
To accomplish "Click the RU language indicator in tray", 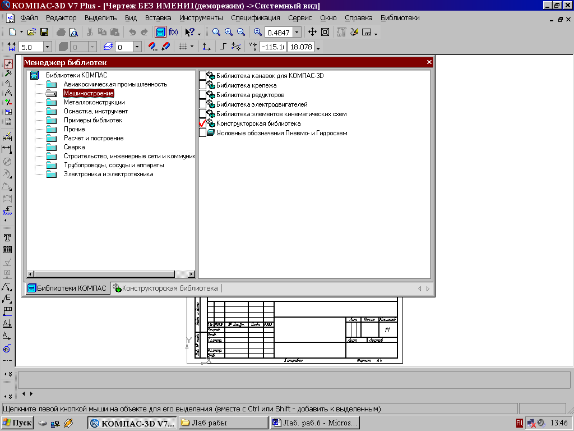I will [x=520, y=423].
